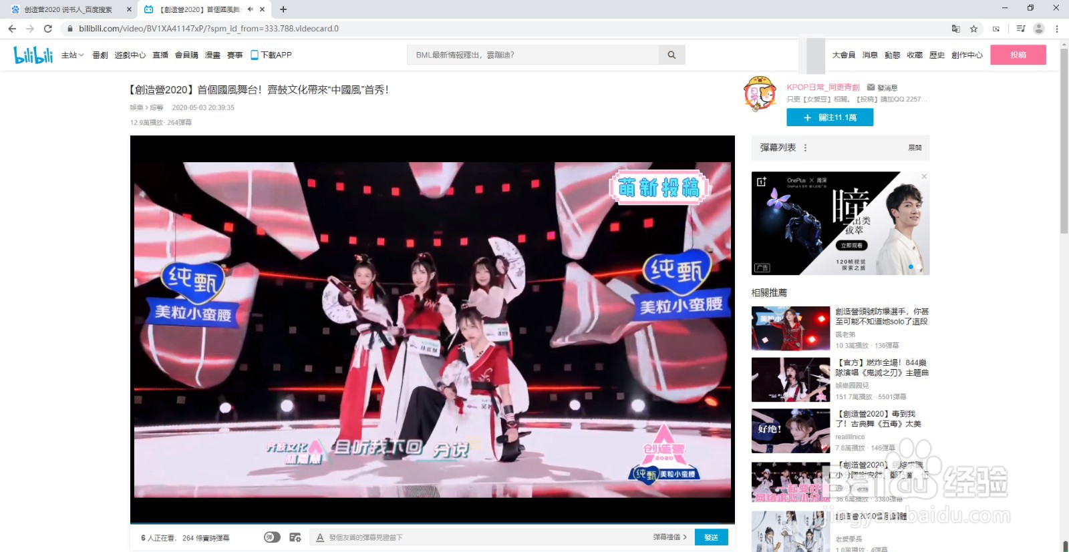The height and width of the screenshot is (552, 1069).
Task: Click the search magnifier icon
Action: point(671,55)
